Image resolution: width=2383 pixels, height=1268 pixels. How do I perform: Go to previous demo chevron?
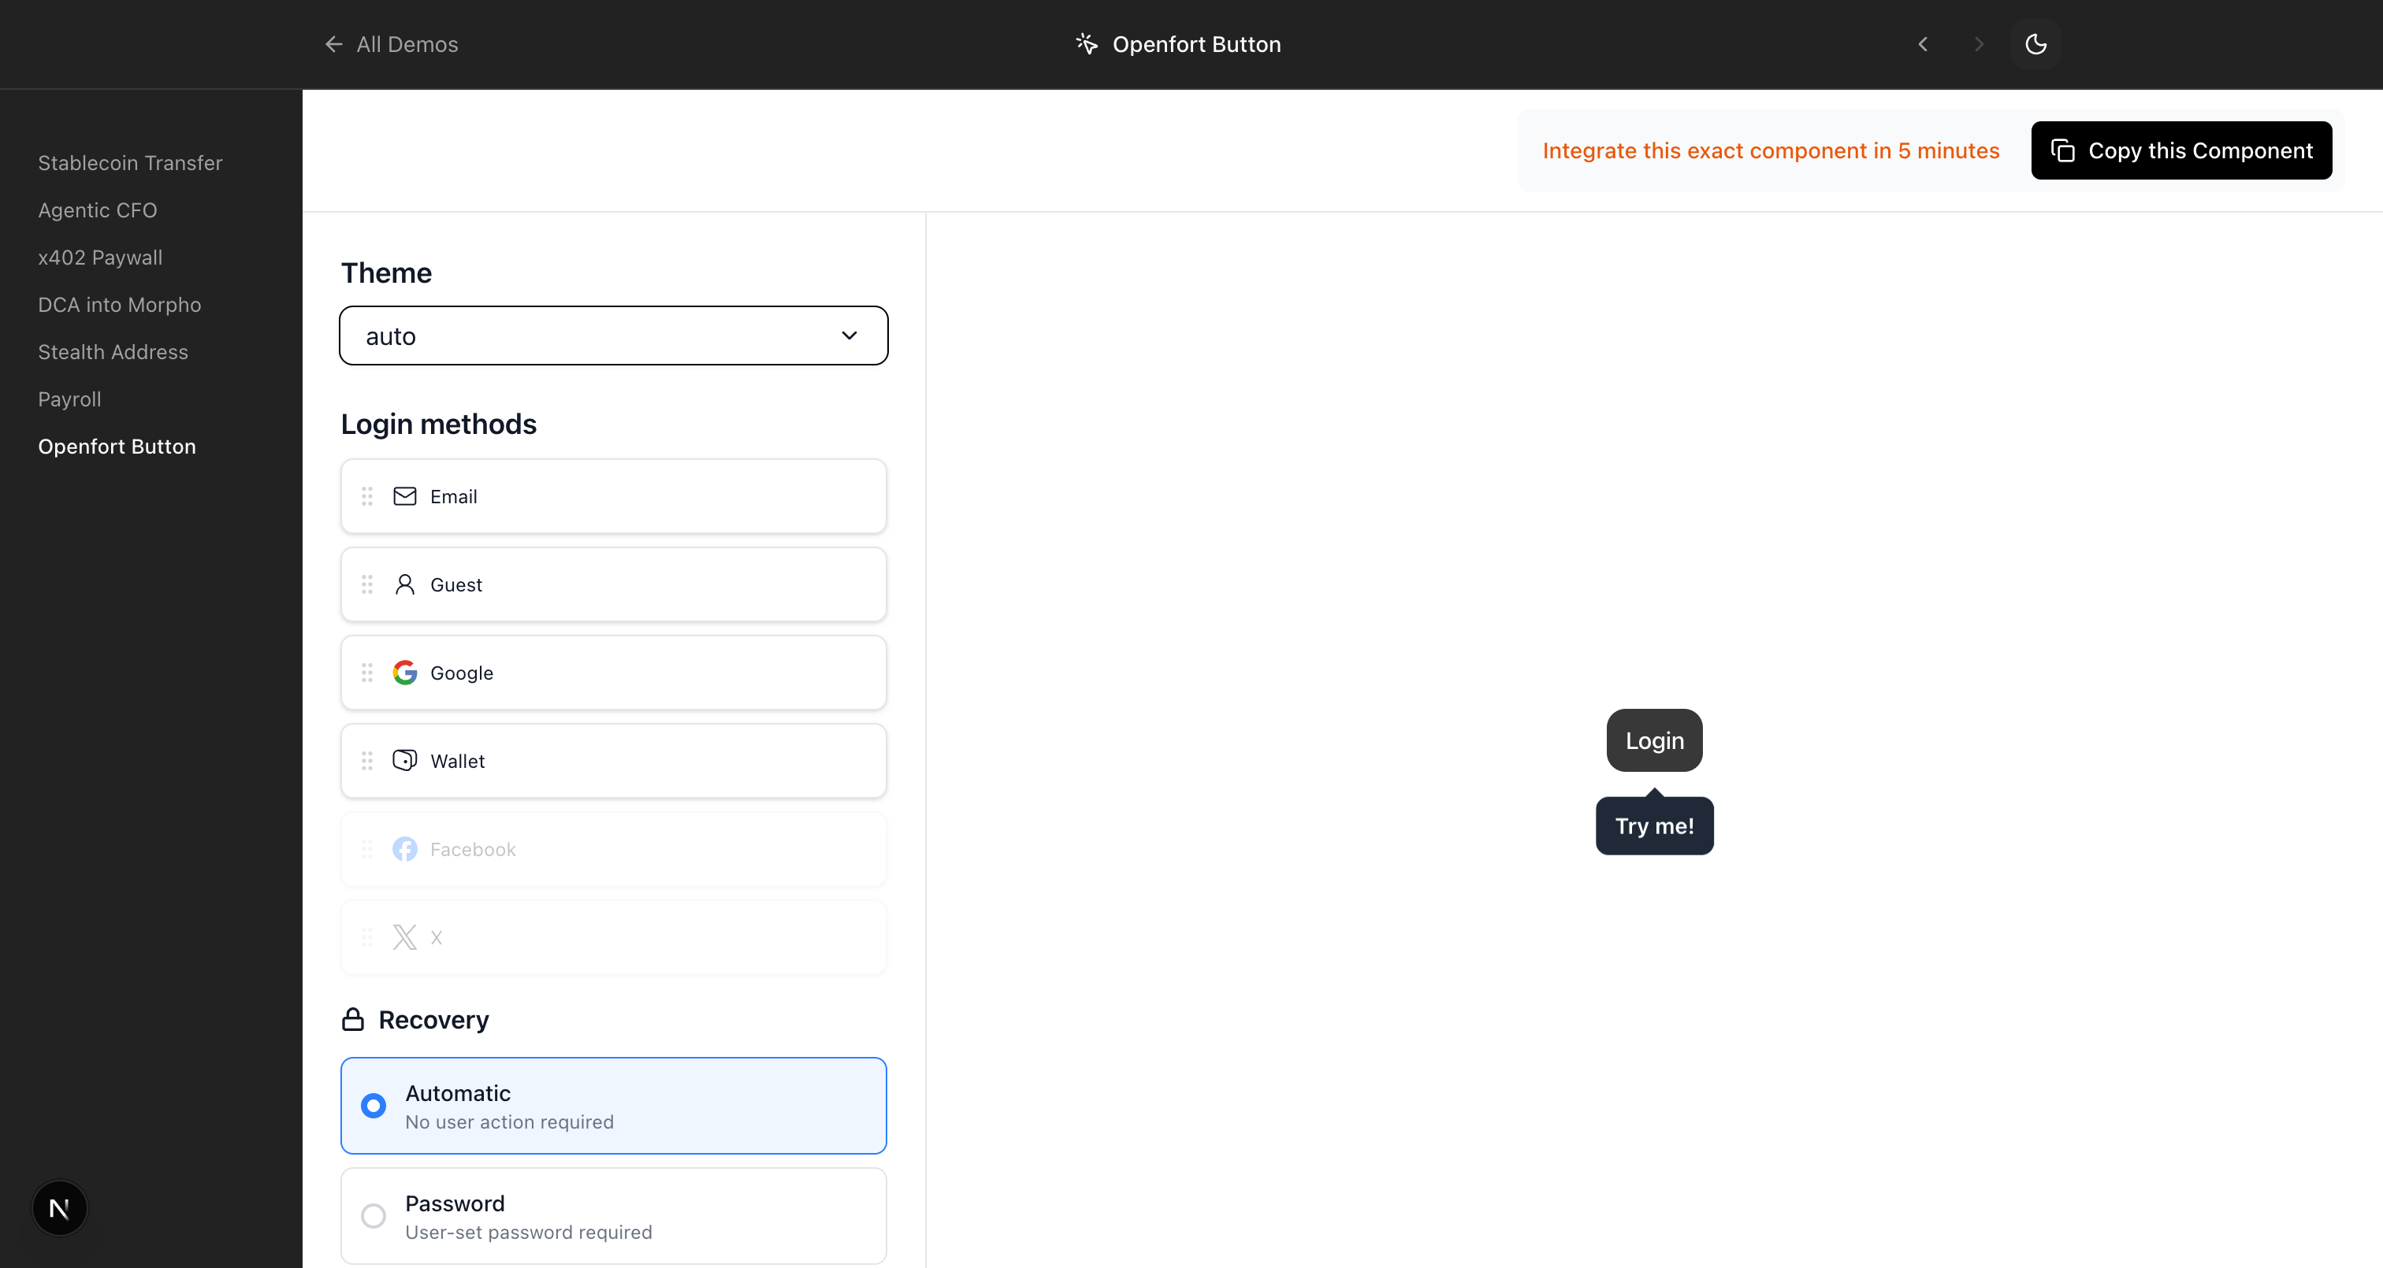click(1924, 44)
